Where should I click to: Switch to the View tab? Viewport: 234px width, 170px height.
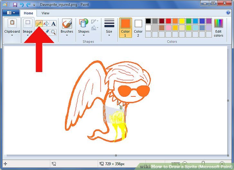point(45,13)
